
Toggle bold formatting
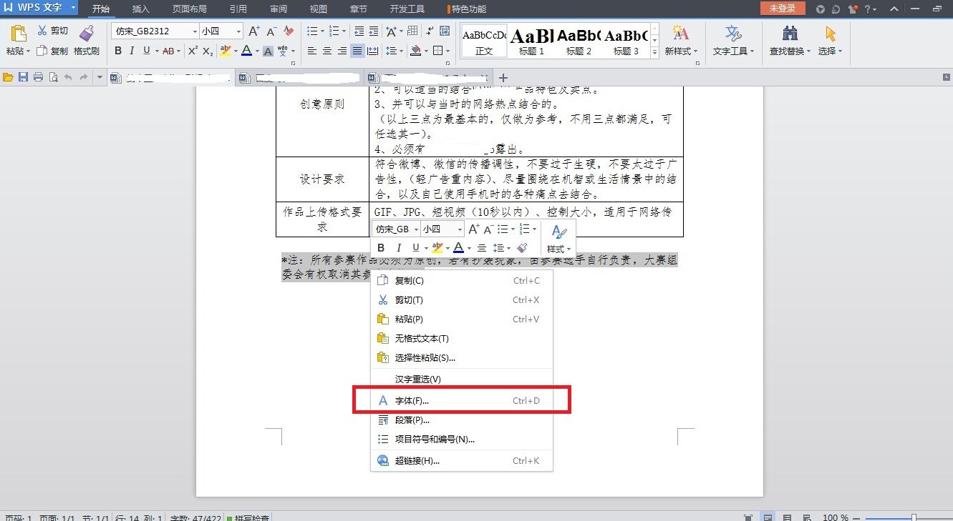click(118, 51)
